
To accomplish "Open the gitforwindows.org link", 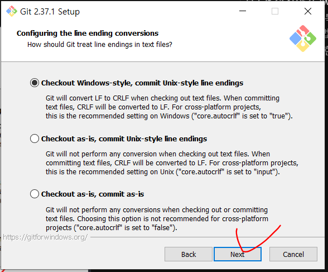I will (x=45, y=237).
